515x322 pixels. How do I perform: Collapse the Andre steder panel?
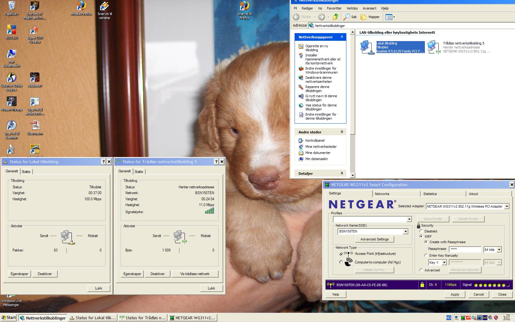click(x=342, y=132)
